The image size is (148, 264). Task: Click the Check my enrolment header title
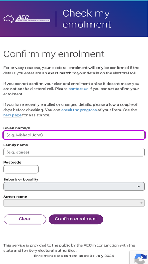pyautogui.click(x=86, y=19)
